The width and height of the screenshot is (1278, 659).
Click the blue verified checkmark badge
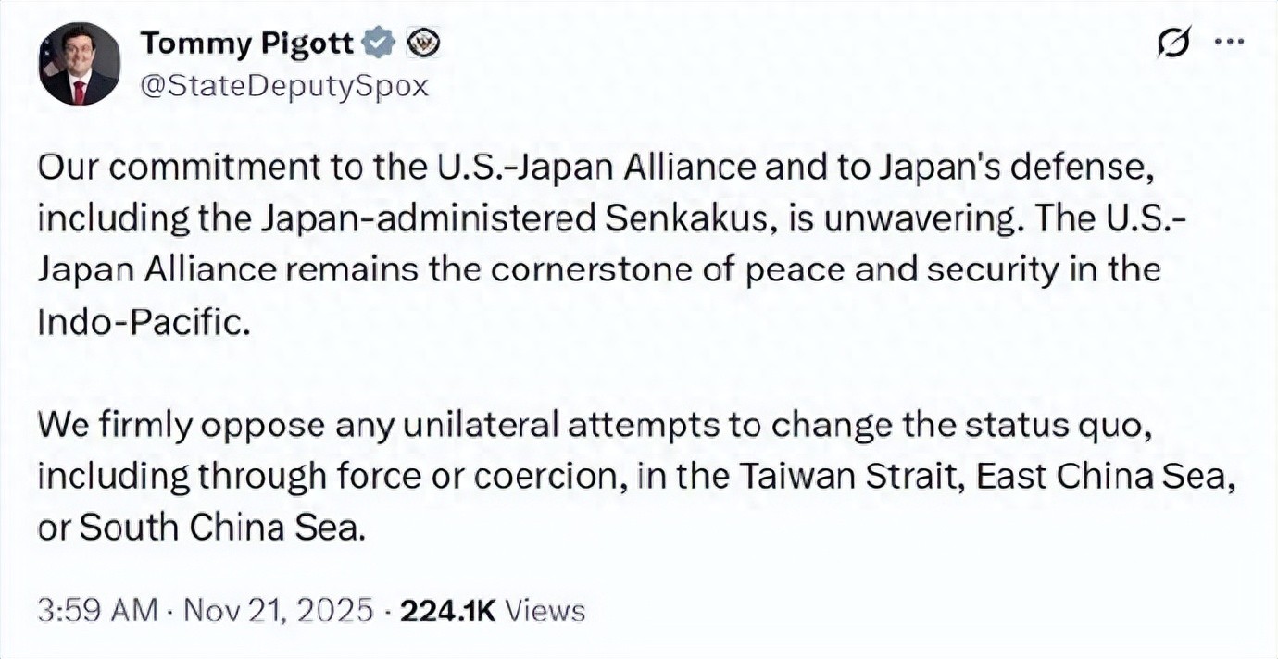coord(380,42)
